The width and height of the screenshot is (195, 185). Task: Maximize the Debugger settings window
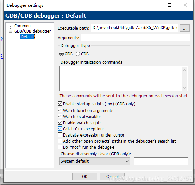pos(170,5)
